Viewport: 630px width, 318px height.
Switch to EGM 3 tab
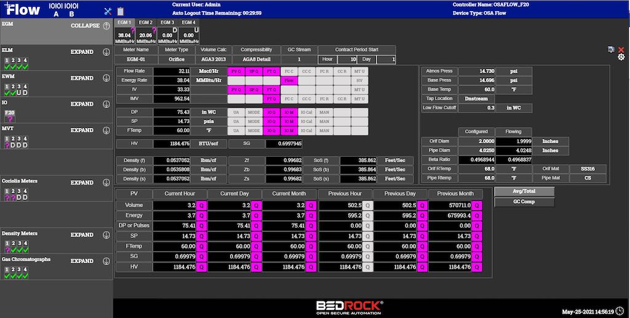pos(167,23)
